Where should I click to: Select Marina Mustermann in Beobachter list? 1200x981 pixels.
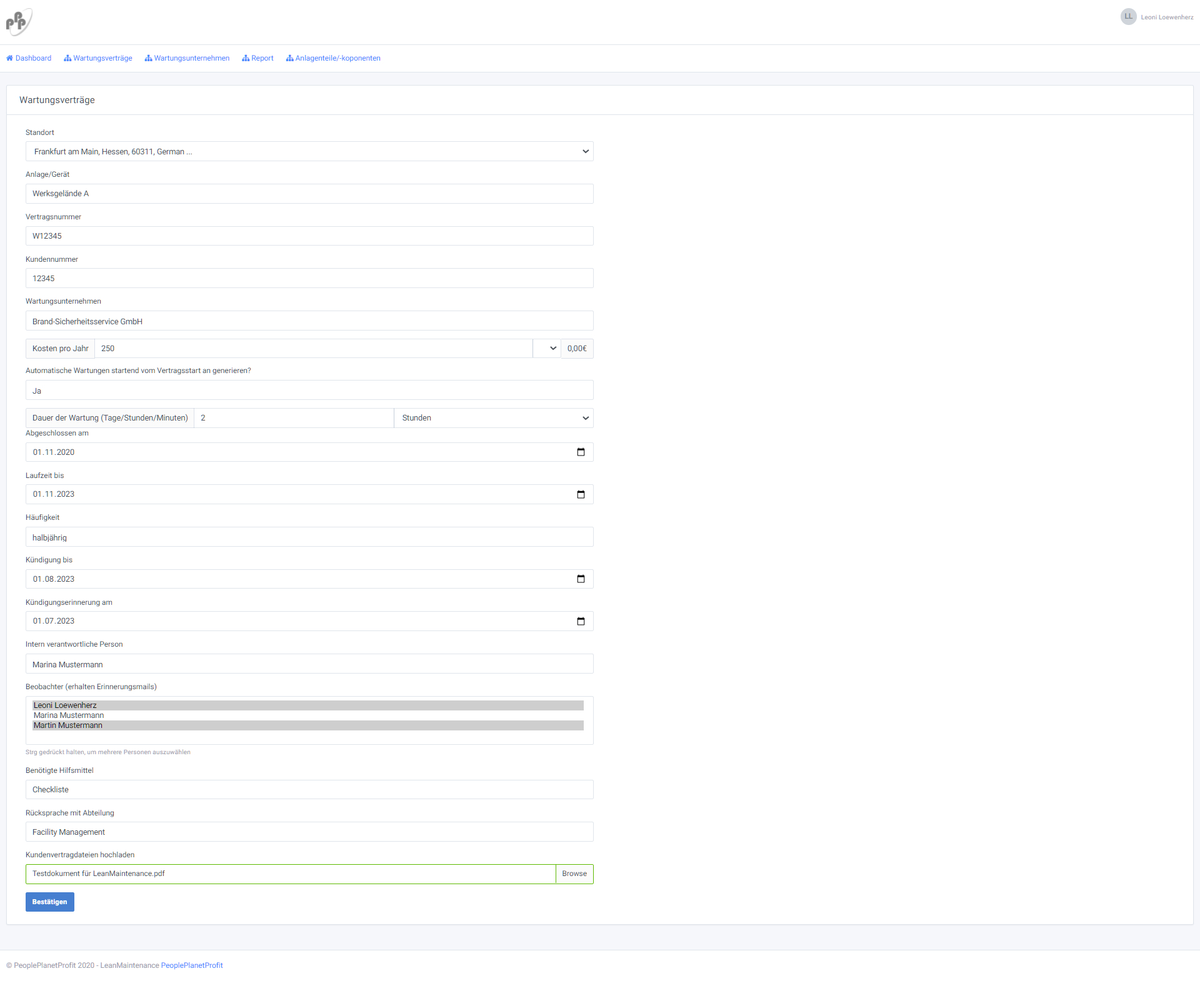coord(69,715)
